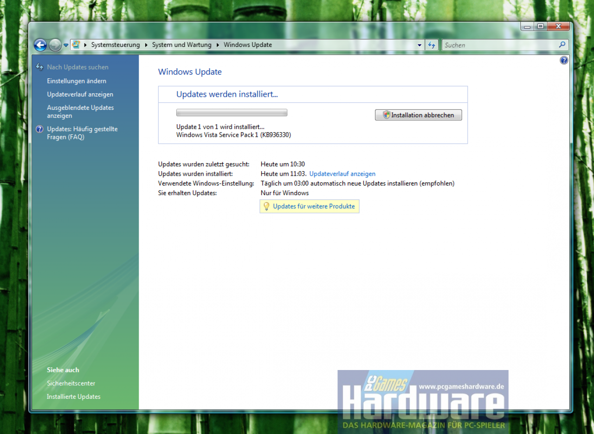Click the Windows Update page heading
594x434 pixels.
[190, 72]
